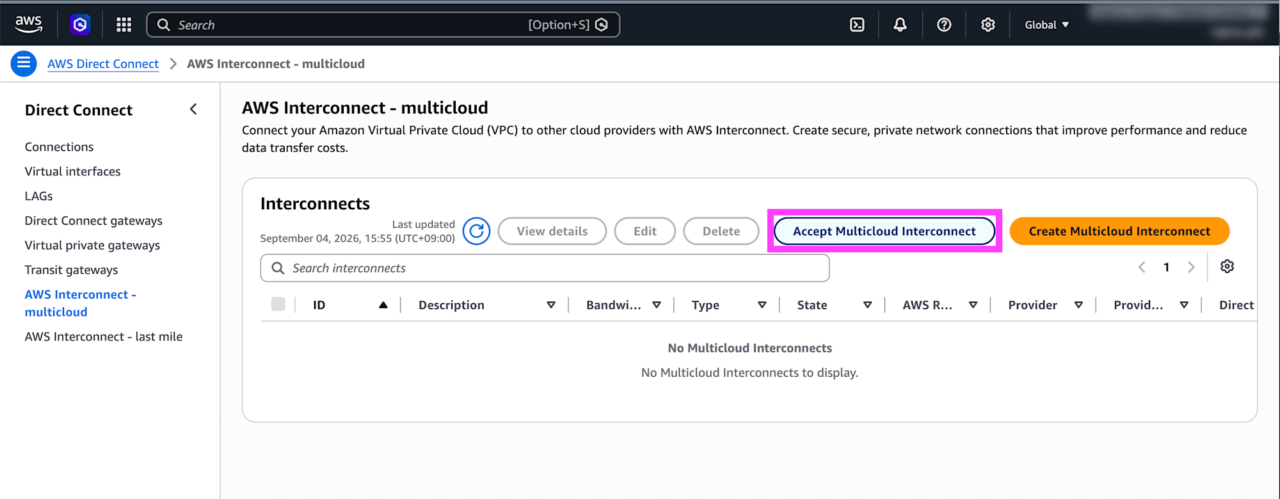The image size is (1280, 499).
Task: Go to the AWS home logo
Action: point(28,24)
